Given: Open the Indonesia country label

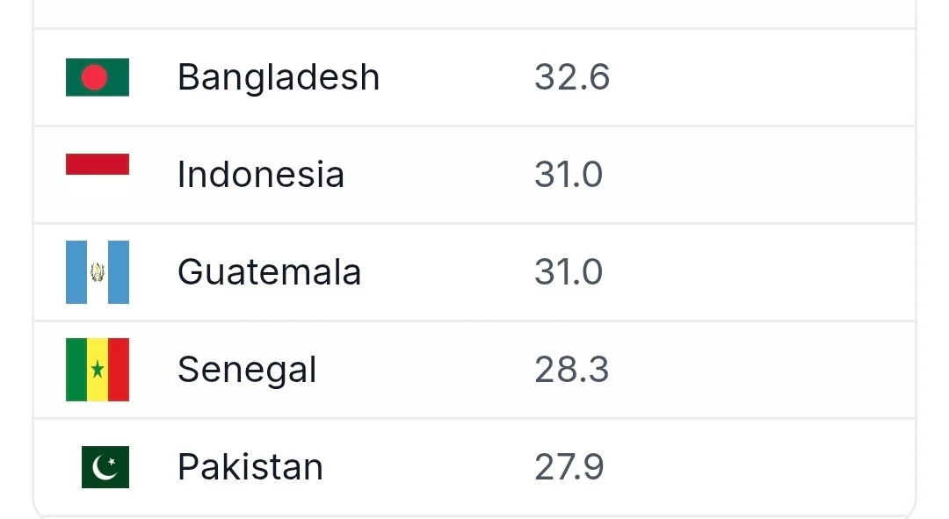Looking at the screenshot, I should coord(260,175).
